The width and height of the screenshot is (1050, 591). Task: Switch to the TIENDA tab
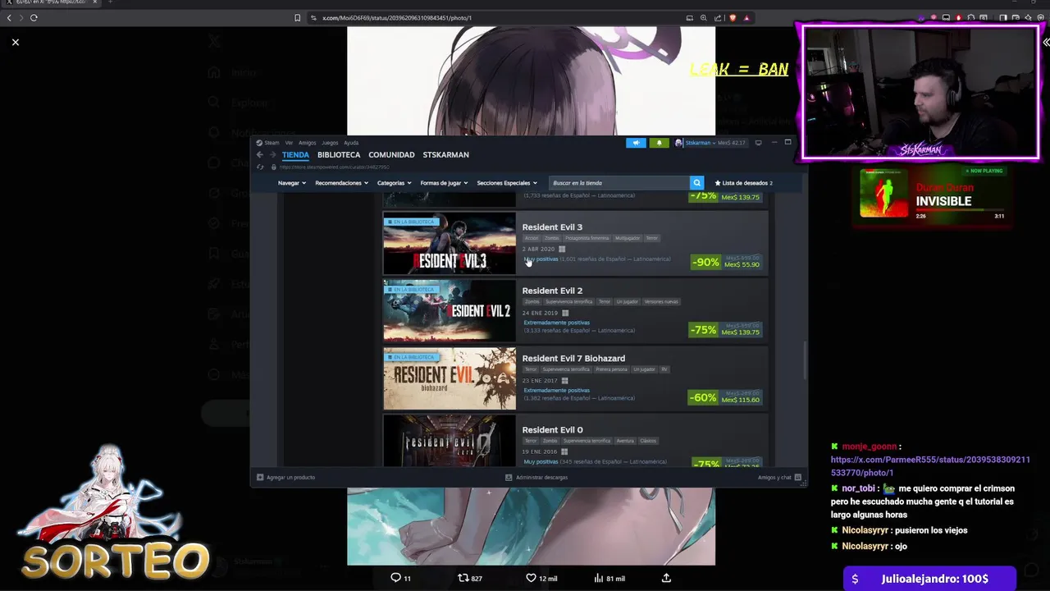pyautogui.click(x=295, y=155)
